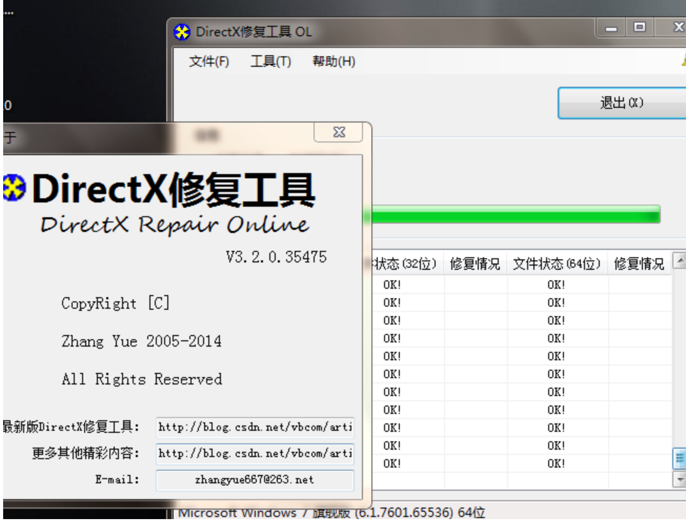Click 'DirectX Repair Online' subtitle
The height and width of the screenshot is (527, 686).
(175, 225)
